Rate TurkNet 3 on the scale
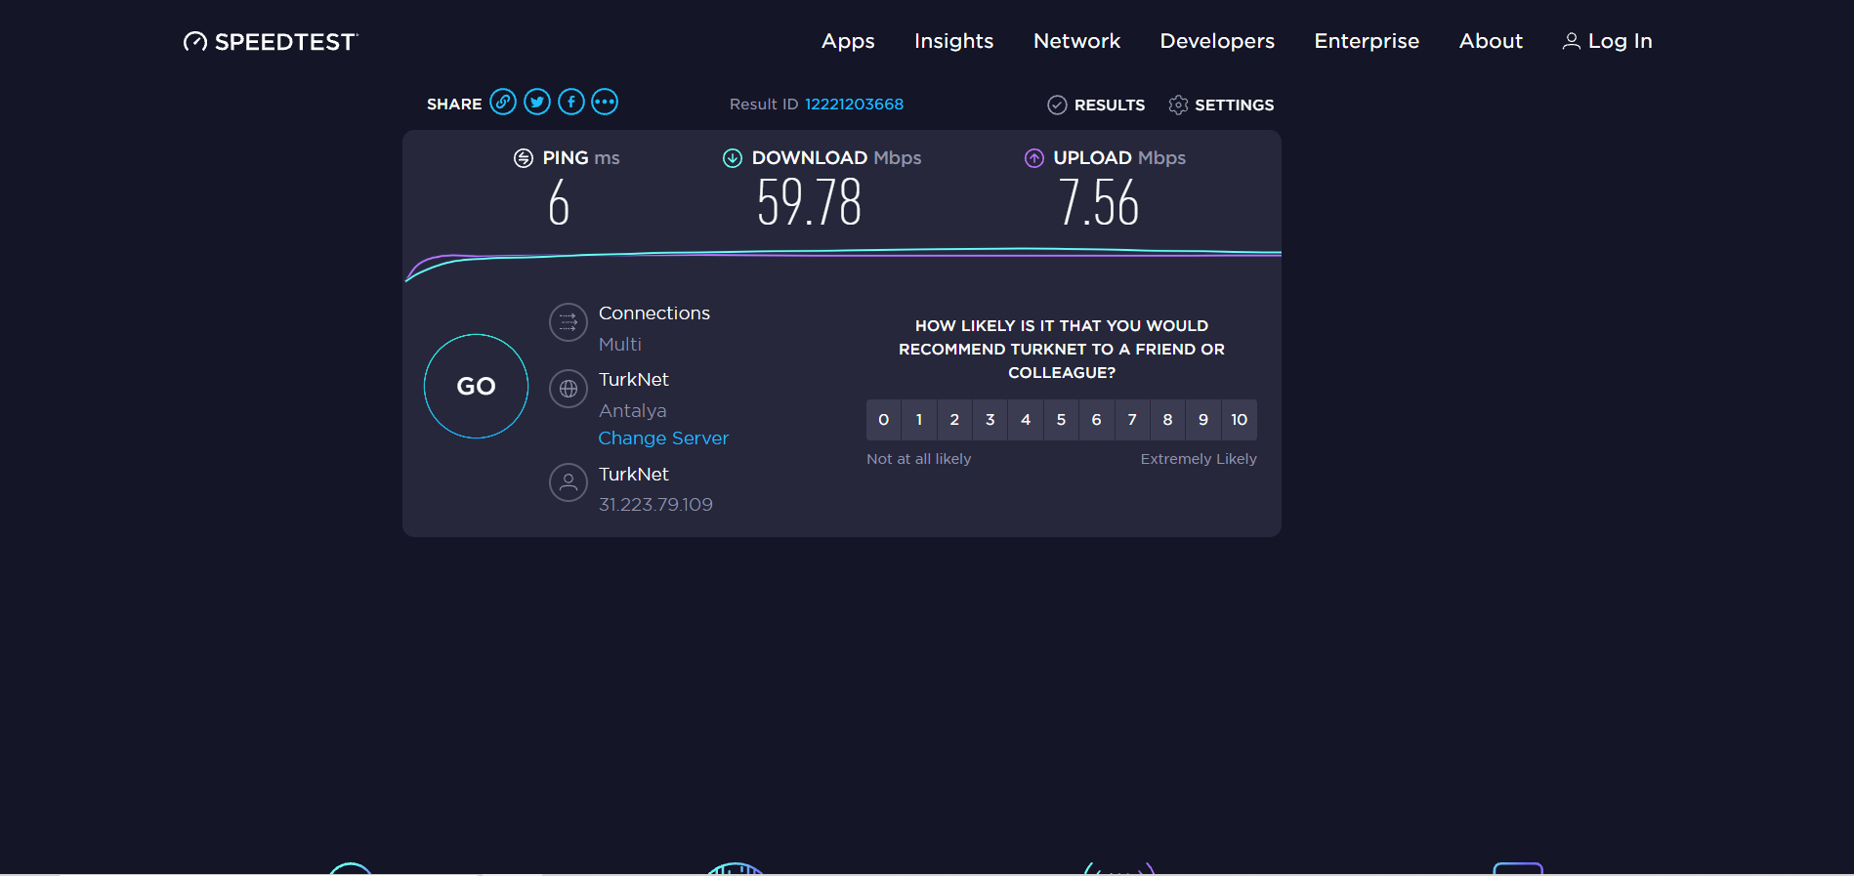 pyautogui.click(x=990, y=420)
